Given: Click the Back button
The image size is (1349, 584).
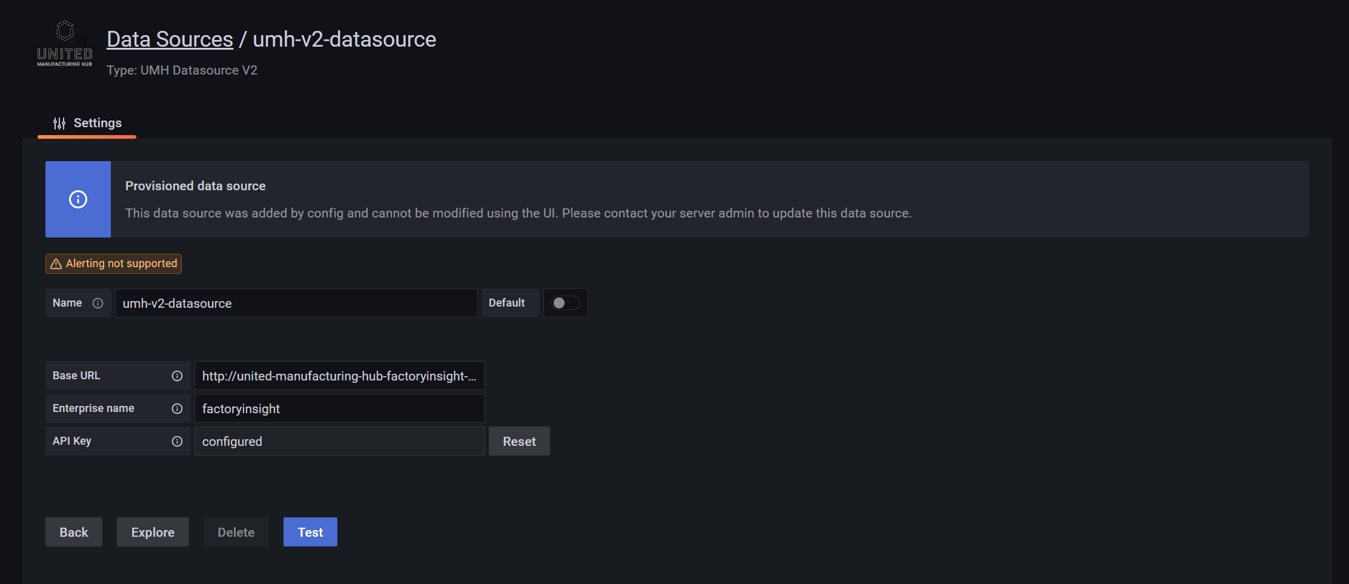Looking at the screenshot, I should click(73, 532).
